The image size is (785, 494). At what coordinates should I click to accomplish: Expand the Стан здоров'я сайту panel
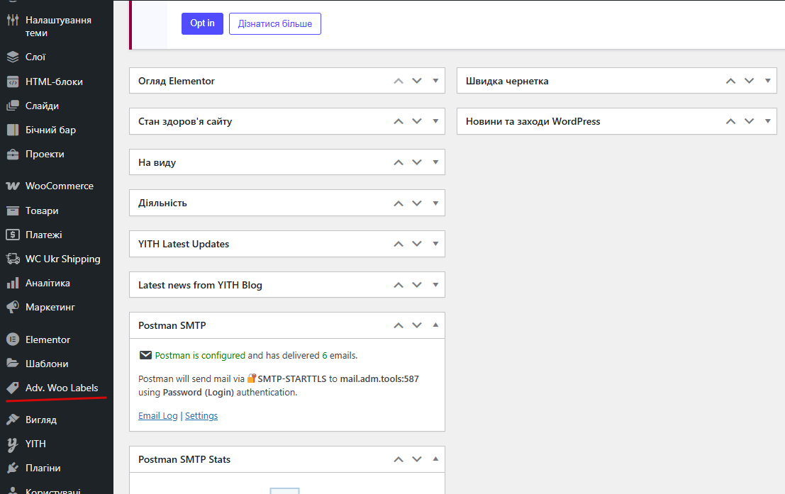click(x=435, y=121)
